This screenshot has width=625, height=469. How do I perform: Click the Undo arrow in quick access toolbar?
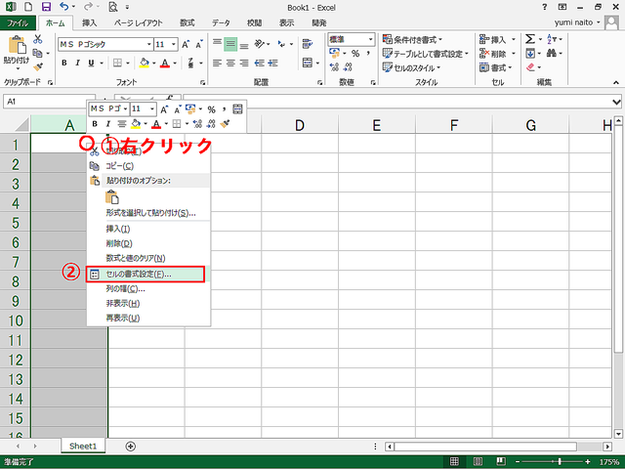pyautogui.click(x=63, y=7)
